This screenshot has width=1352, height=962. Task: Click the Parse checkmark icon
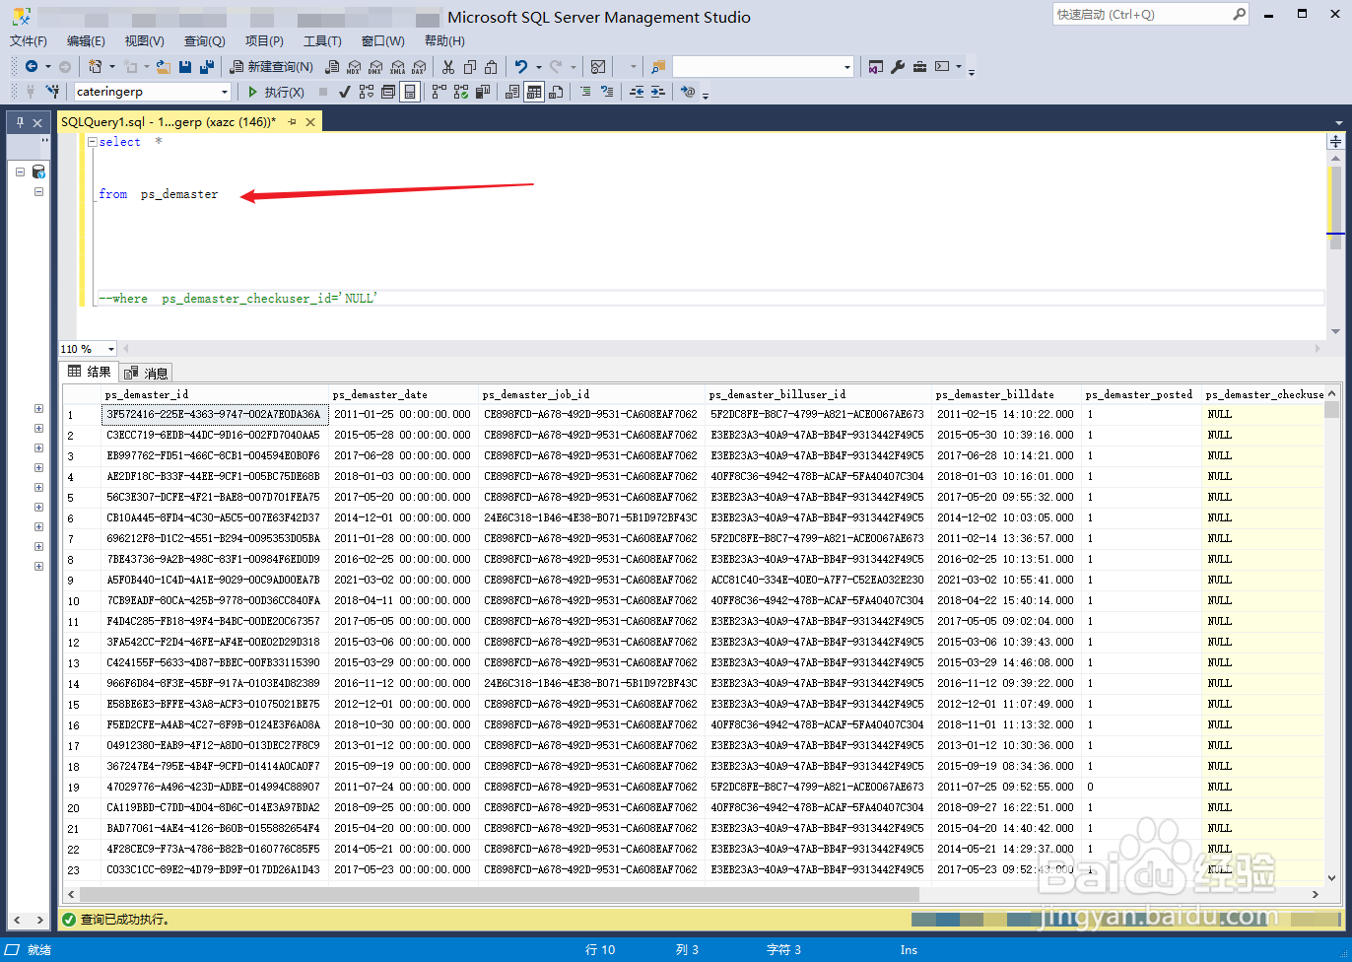344,92
